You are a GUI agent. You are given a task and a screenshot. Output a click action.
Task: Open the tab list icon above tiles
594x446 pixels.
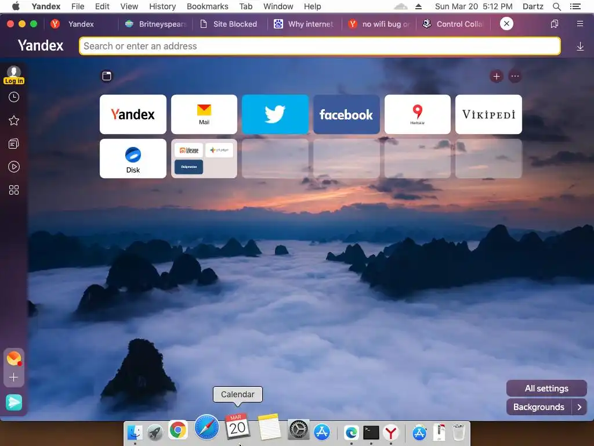pyautogui.click(x=107, y=76)
